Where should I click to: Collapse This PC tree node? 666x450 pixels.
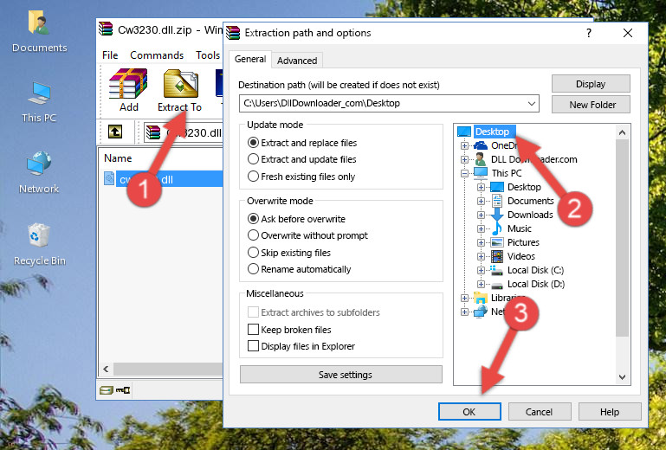[x=465, y=173]
